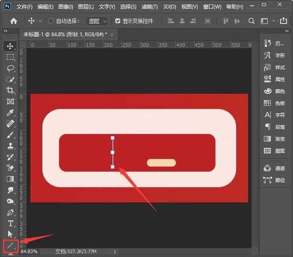Select the Horizontal Type tool
The height and width of the screenshot is (257, 293).
click(10, 223)
